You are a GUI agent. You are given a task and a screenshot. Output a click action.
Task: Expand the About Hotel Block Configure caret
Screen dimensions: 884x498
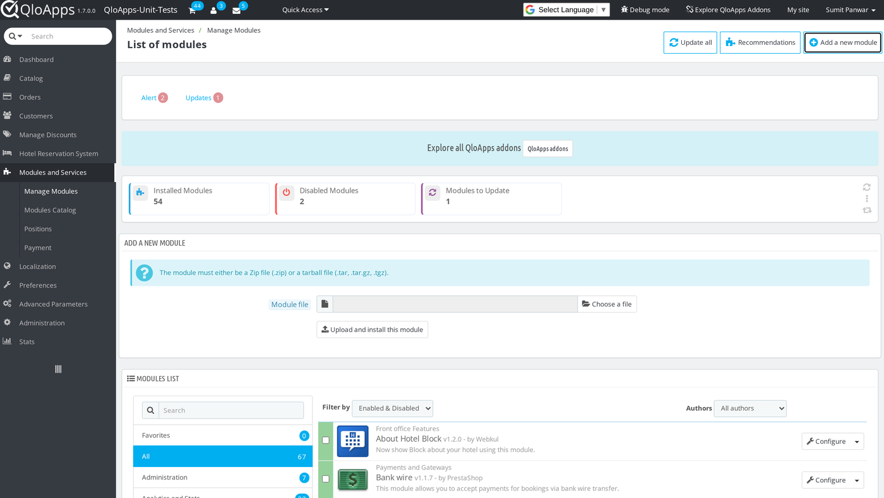tap(857, 441)
